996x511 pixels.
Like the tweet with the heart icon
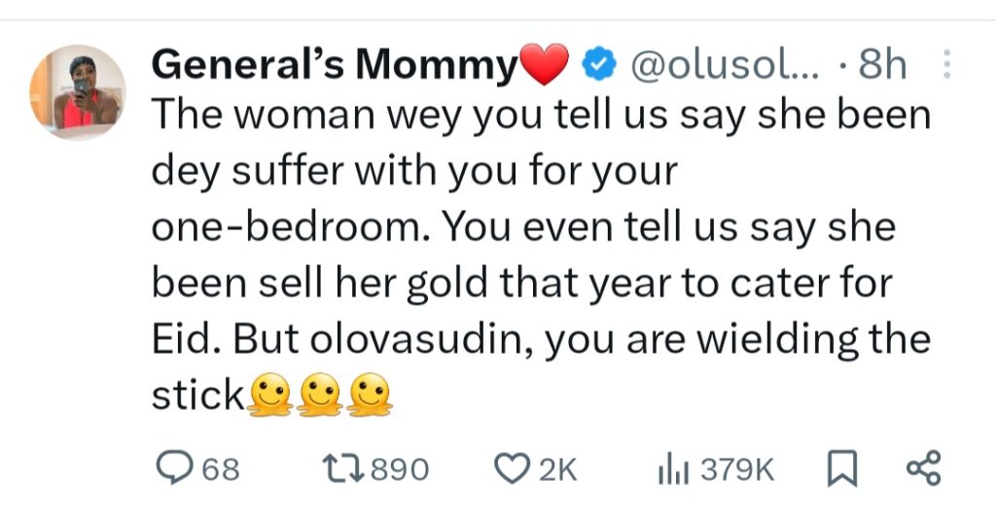pyautogui.click(x=511, y=469)
